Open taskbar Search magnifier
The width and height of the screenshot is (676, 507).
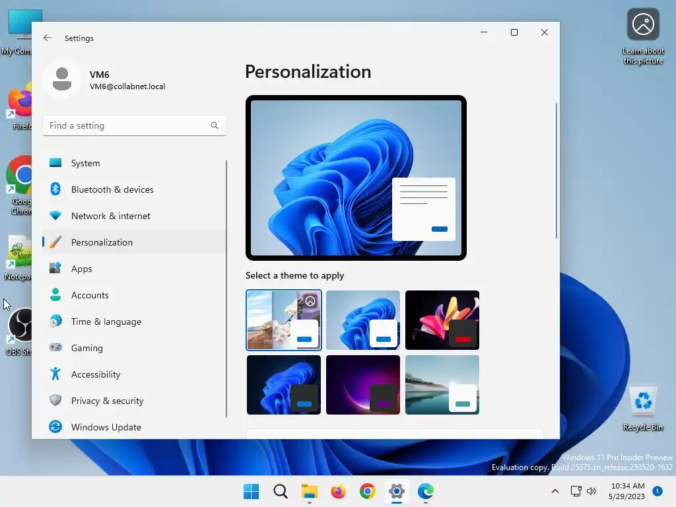(x=280, y=491)
